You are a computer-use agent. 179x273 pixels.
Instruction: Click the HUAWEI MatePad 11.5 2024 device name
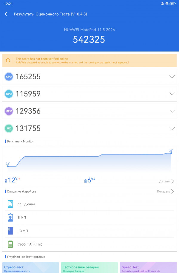tap(89, 30)
